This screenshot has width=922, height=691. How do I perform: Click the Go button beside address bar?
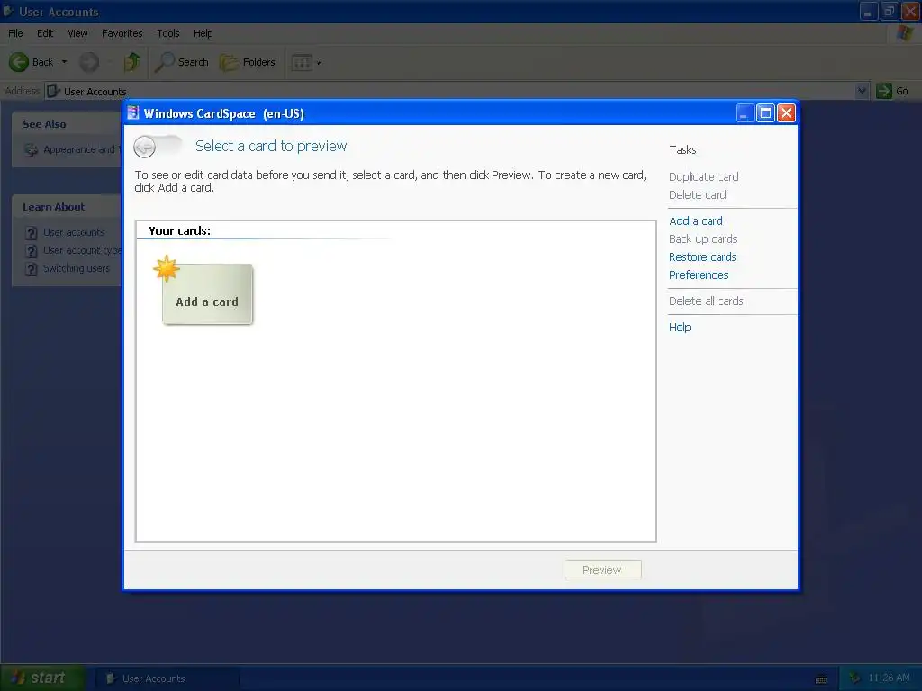[892, 91]
